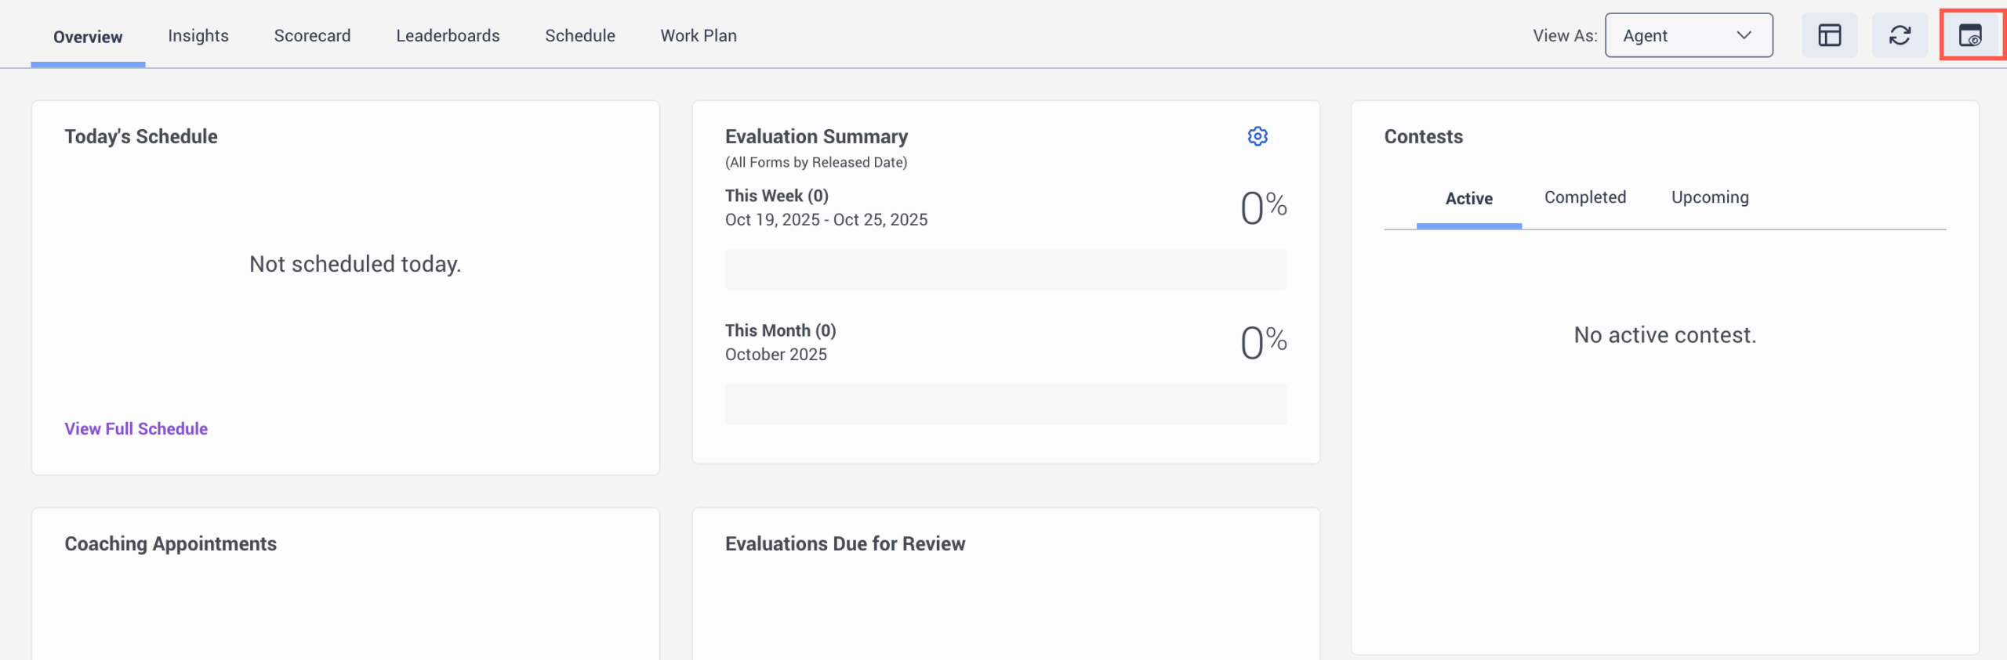The height and width of the screenshot is (660, 2007).
Task: Show Completed contests
Action: click(x=1584, y=197)
